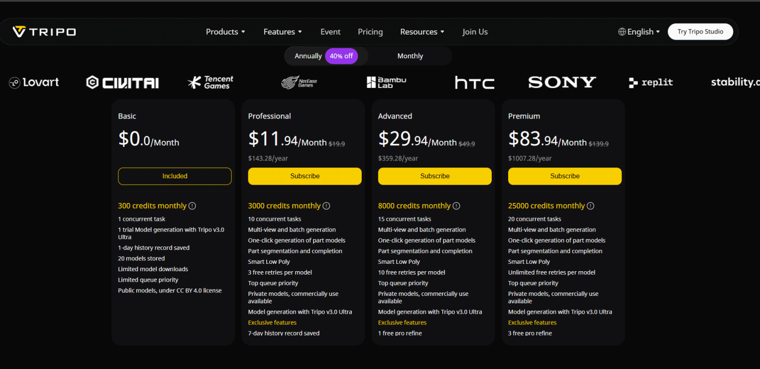Open the globe language icon
This screenshot has height=369, width=760.
[622, 32]
